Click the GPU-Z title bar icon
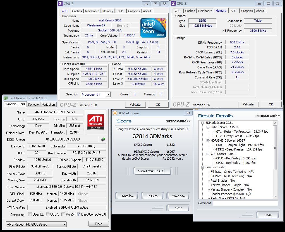The image size is (285, 232). (x=6, y=98)
